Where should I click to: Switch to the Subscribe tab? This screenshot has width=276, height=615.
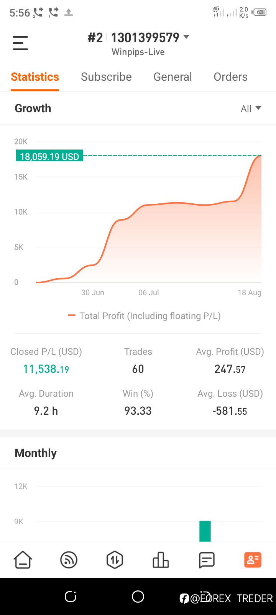pyautogui.click(x=106, y=77)
